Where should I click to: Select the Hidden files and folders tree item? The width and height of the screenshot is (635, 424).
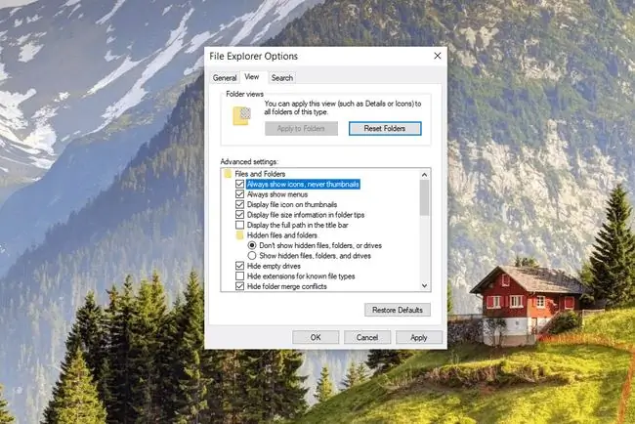pos(282,235)
